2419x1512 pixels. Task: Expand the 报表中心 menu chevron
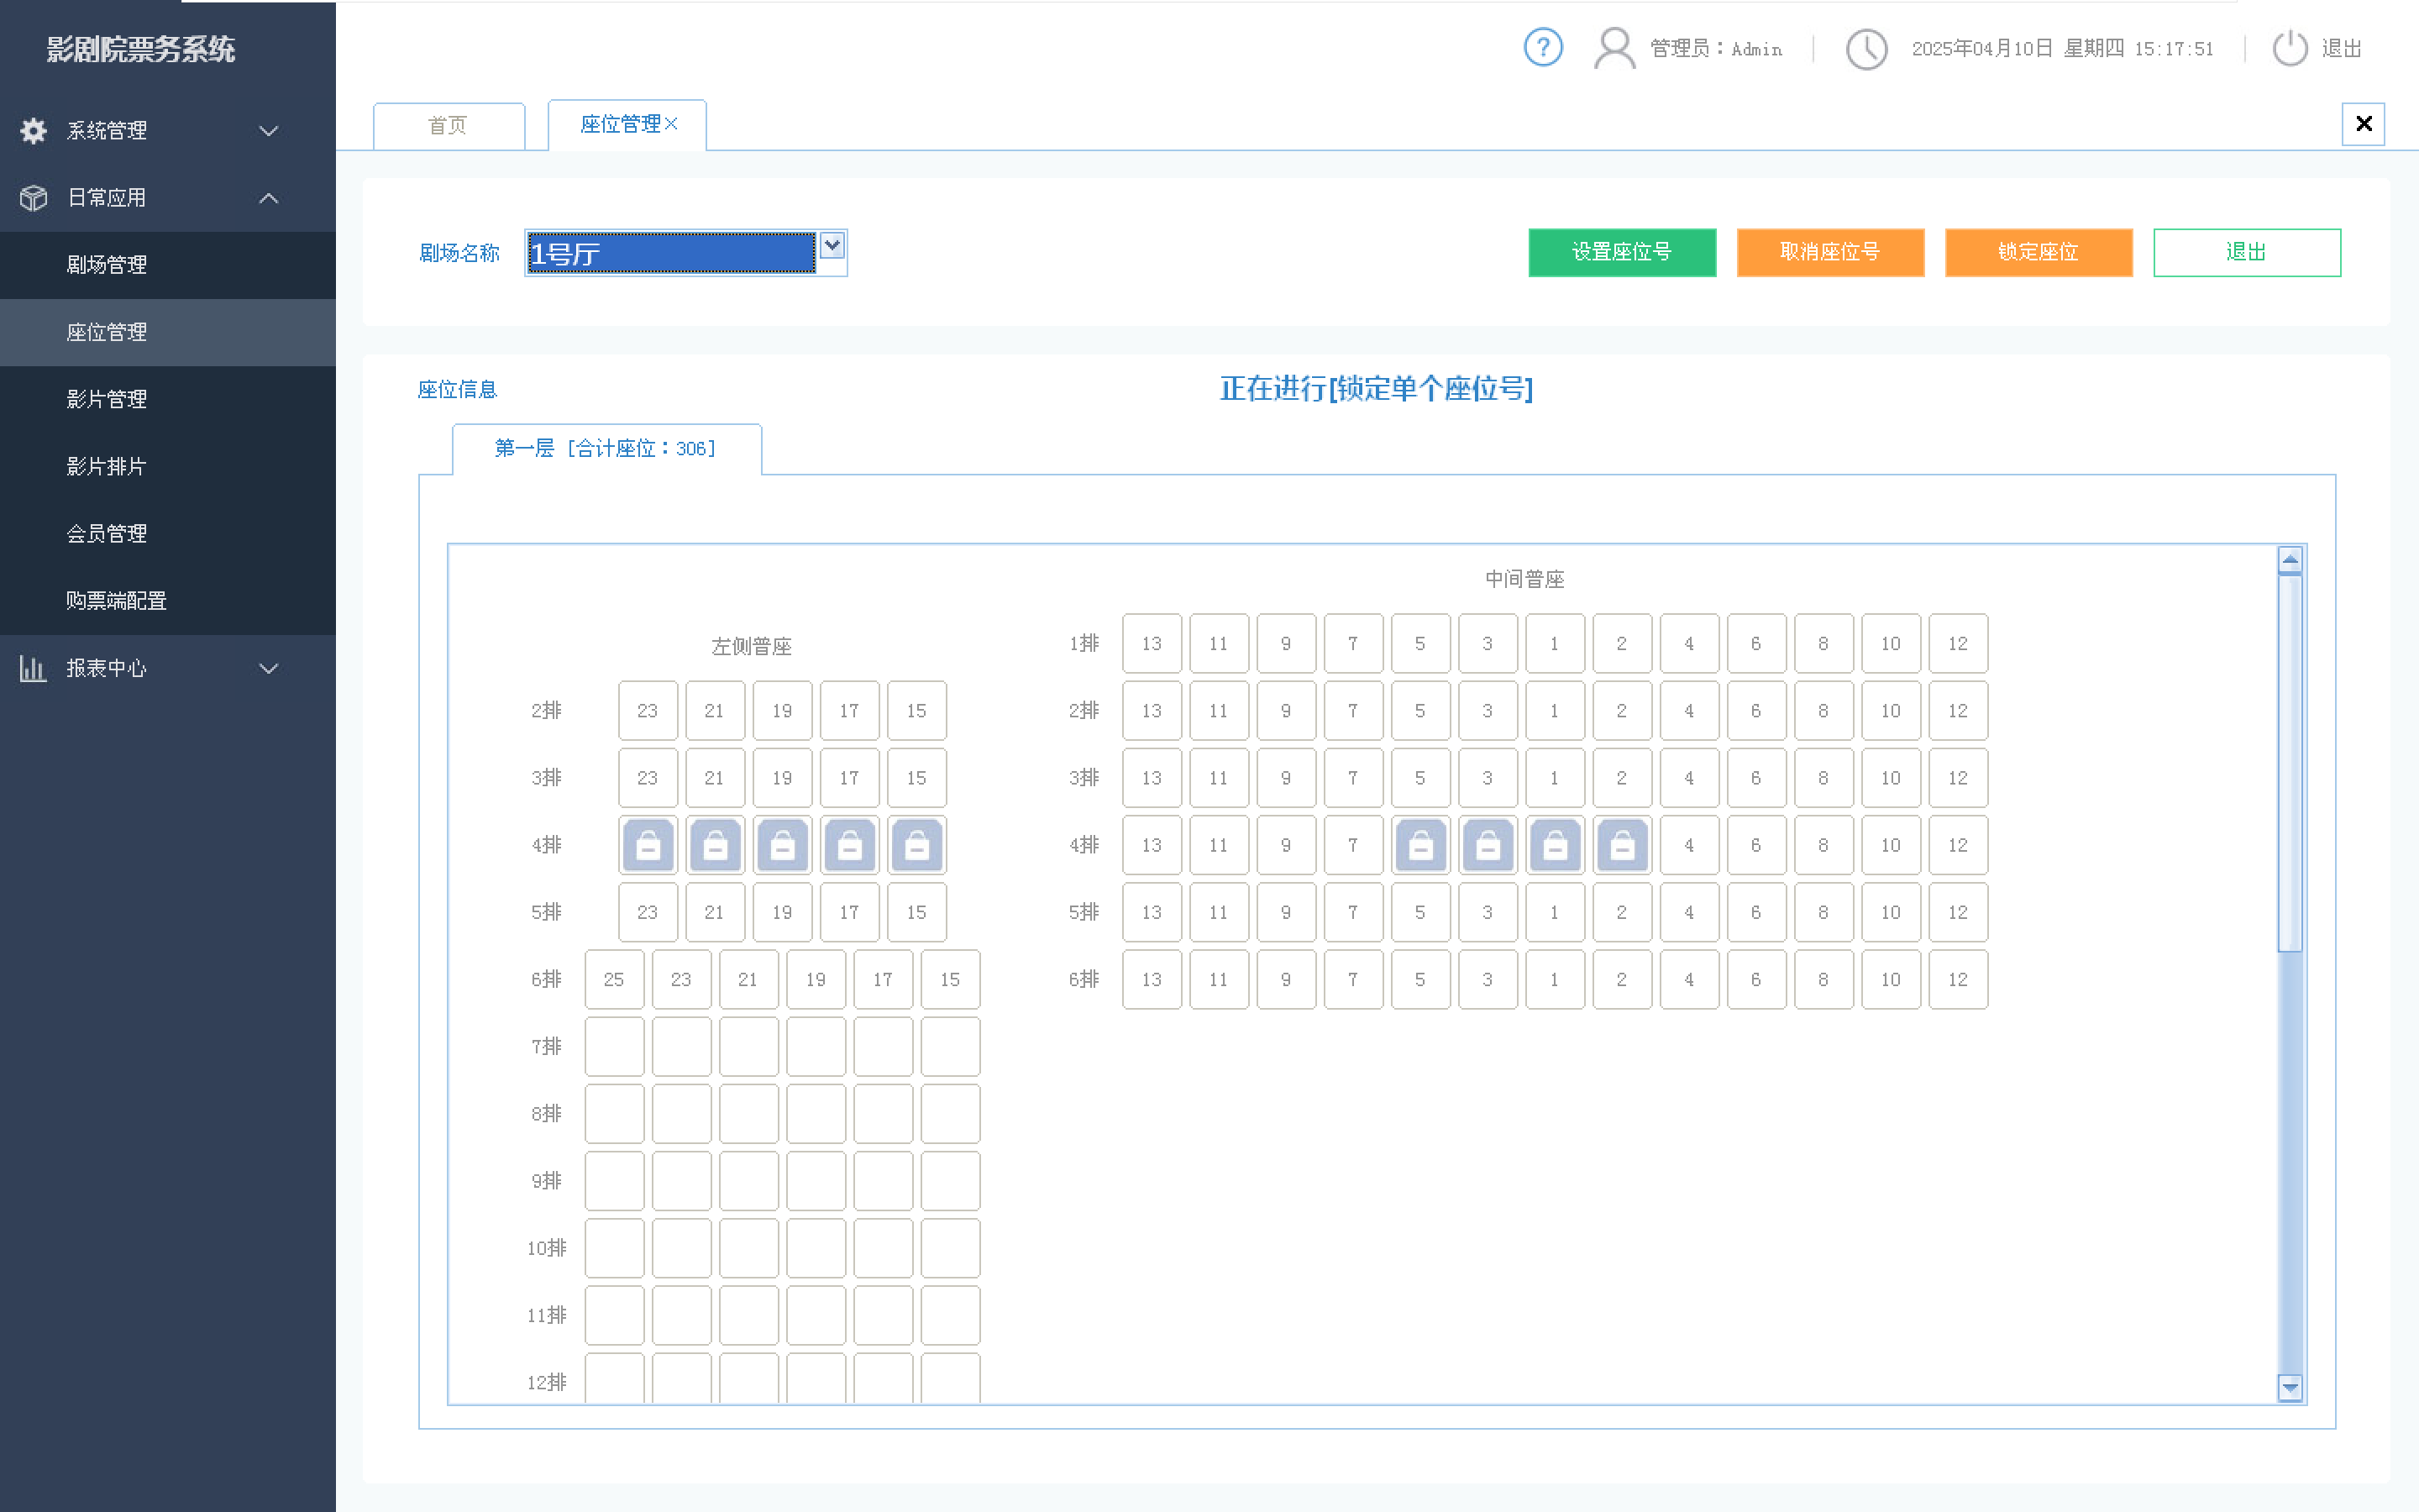point(268,668)
